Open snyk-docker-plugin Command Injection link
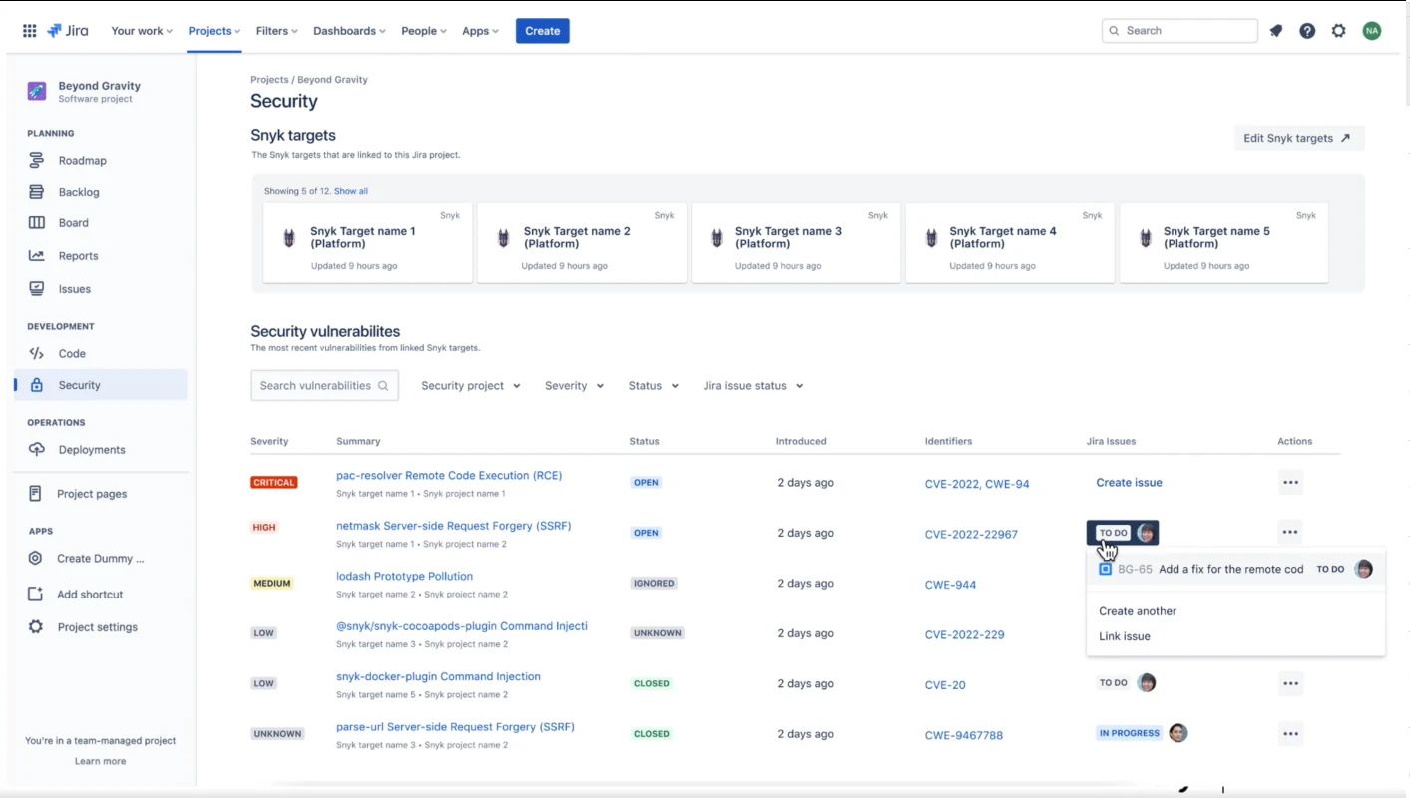The height and width of the screenshot is (798, 1410). tap(438, 677)
